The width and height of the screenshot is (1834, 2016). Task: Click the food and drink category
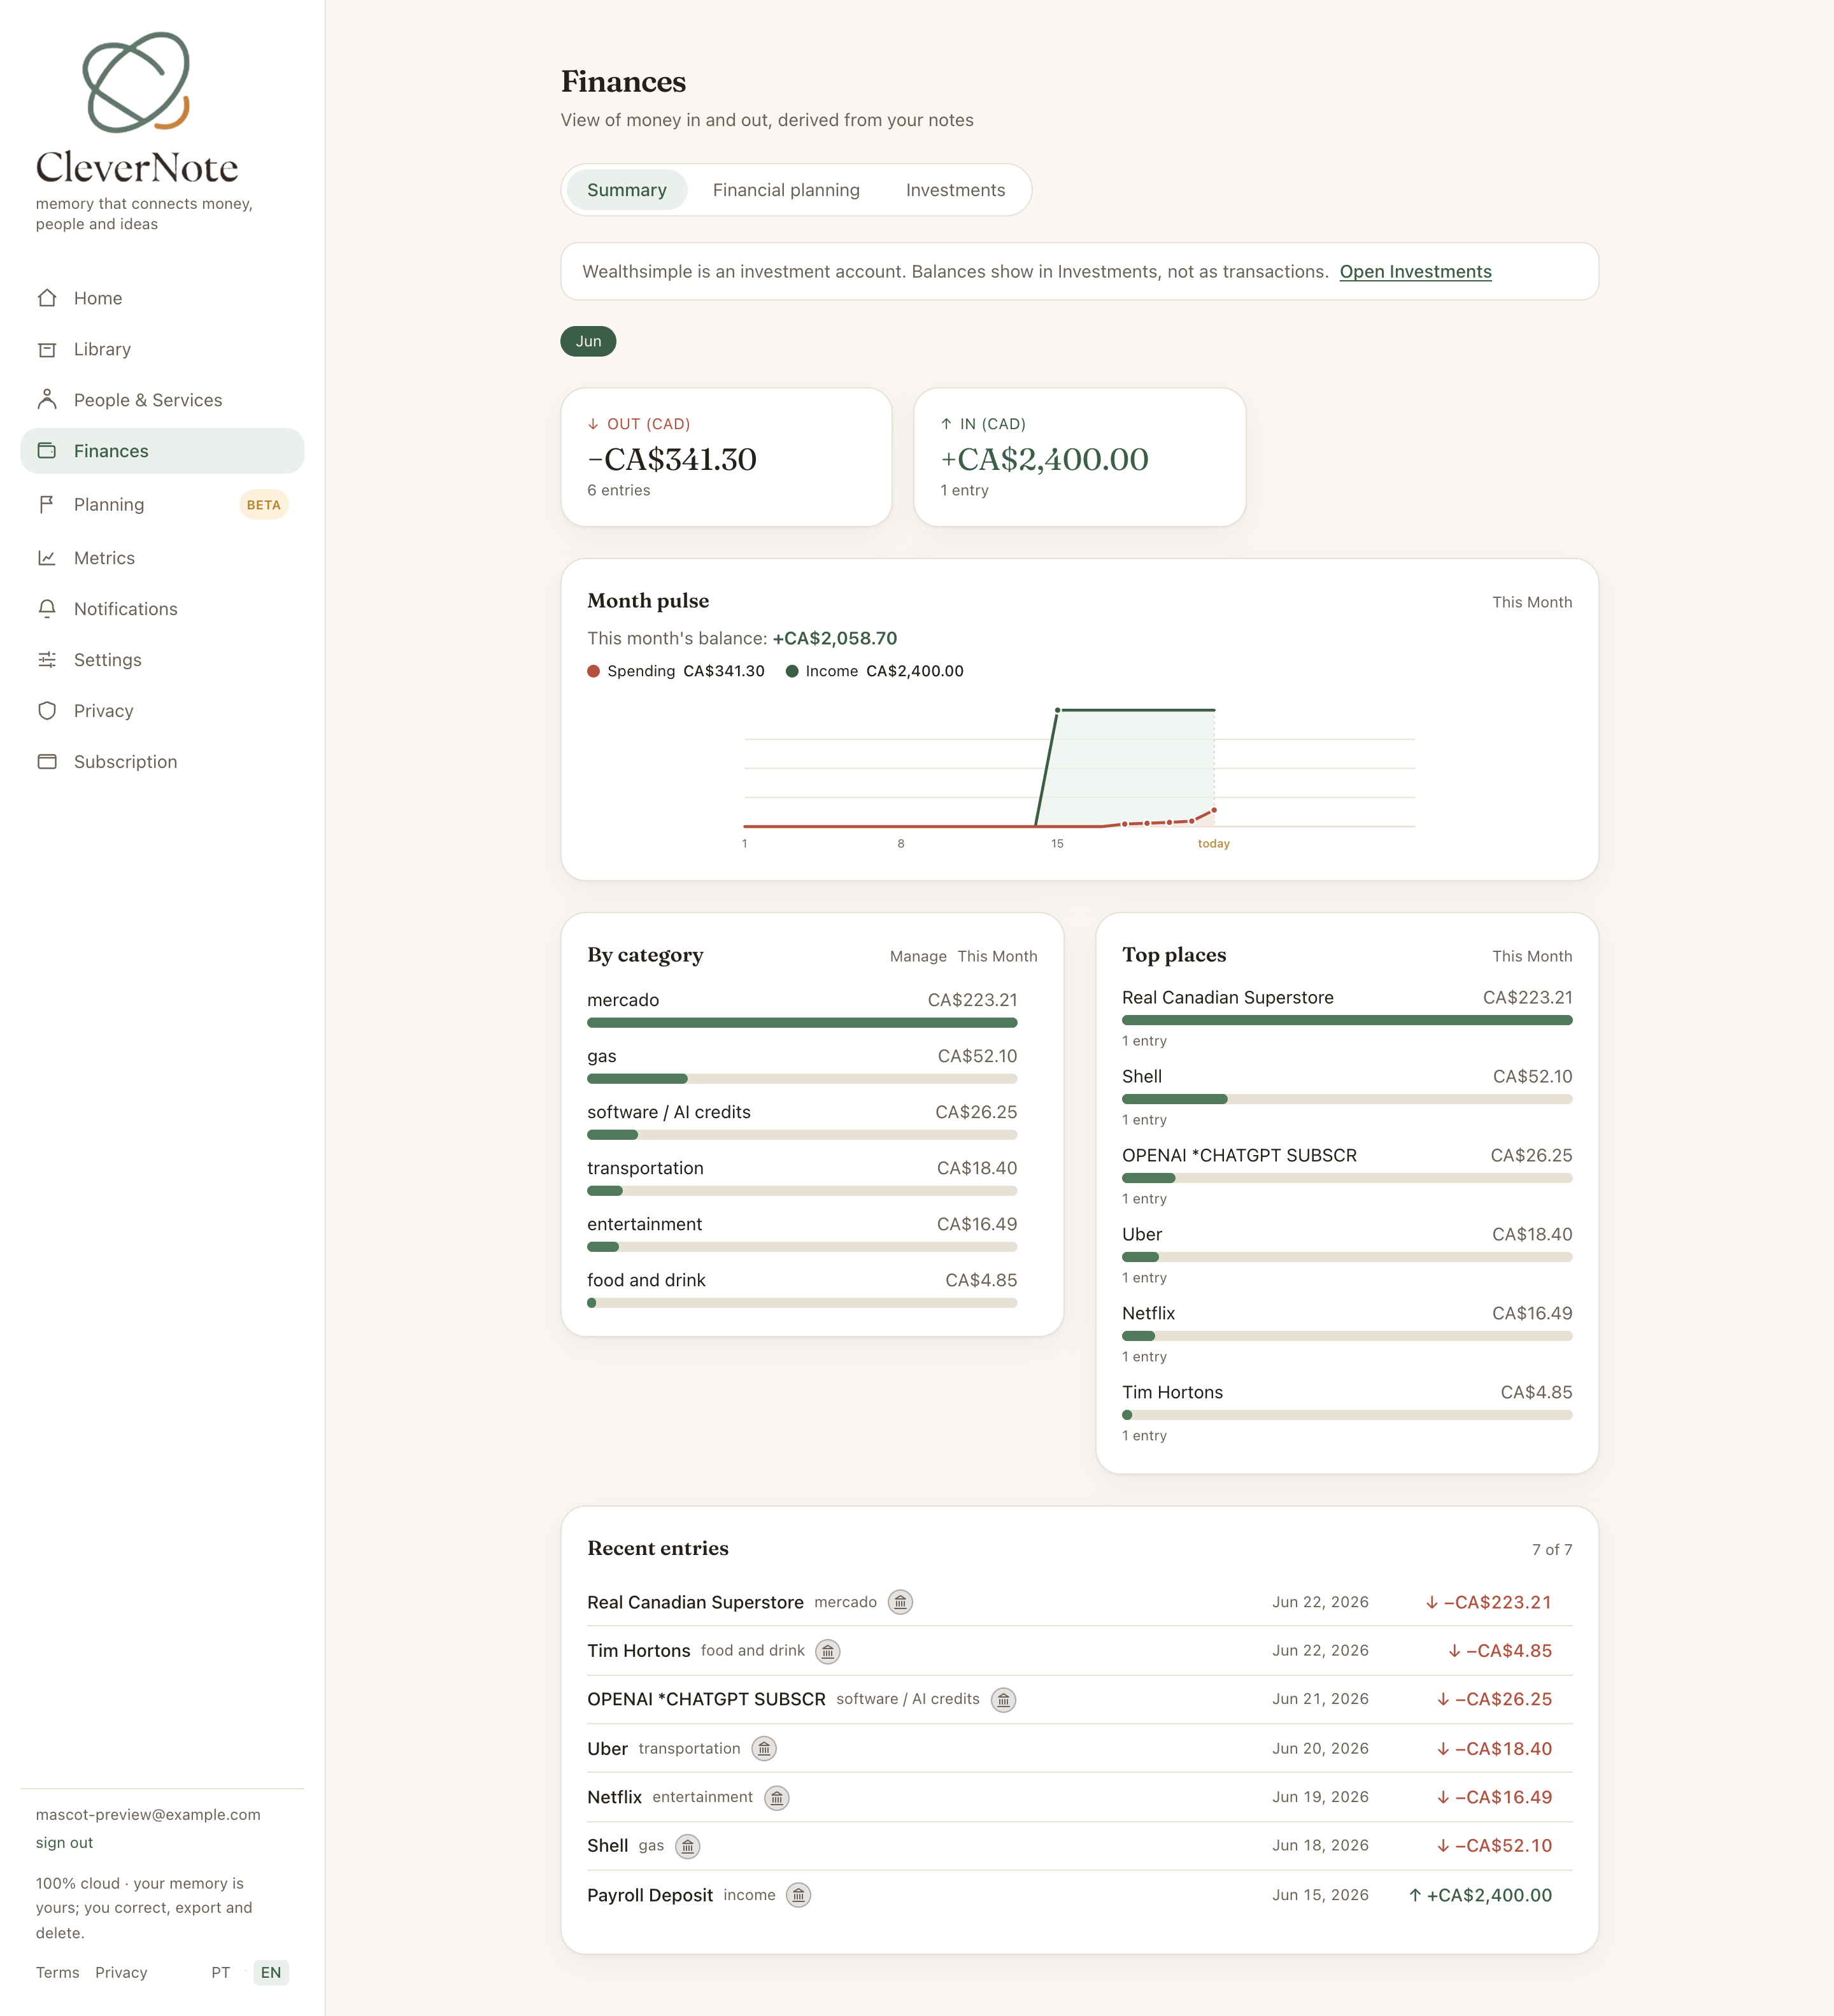click(802, 1290)
